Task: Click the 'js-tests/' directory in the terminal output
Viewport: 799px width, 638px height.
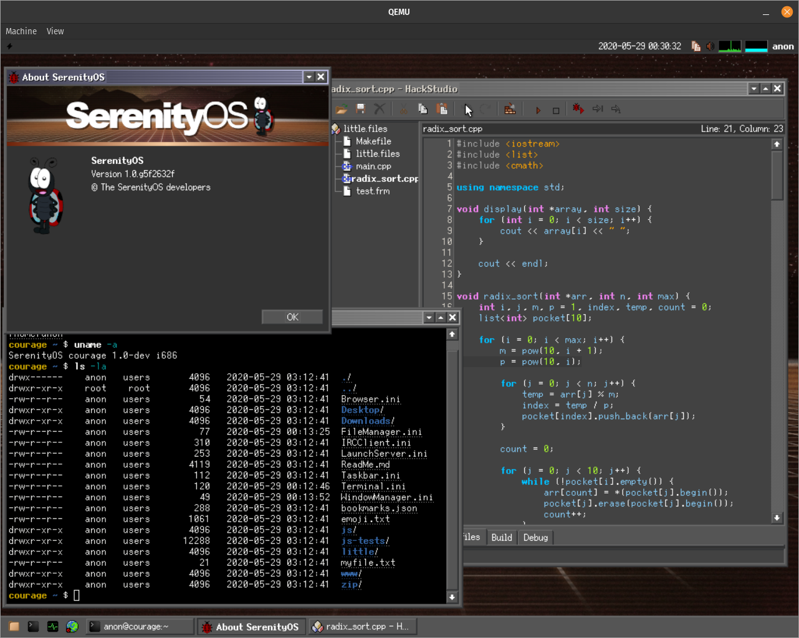Action: click(x=365, y=541)
